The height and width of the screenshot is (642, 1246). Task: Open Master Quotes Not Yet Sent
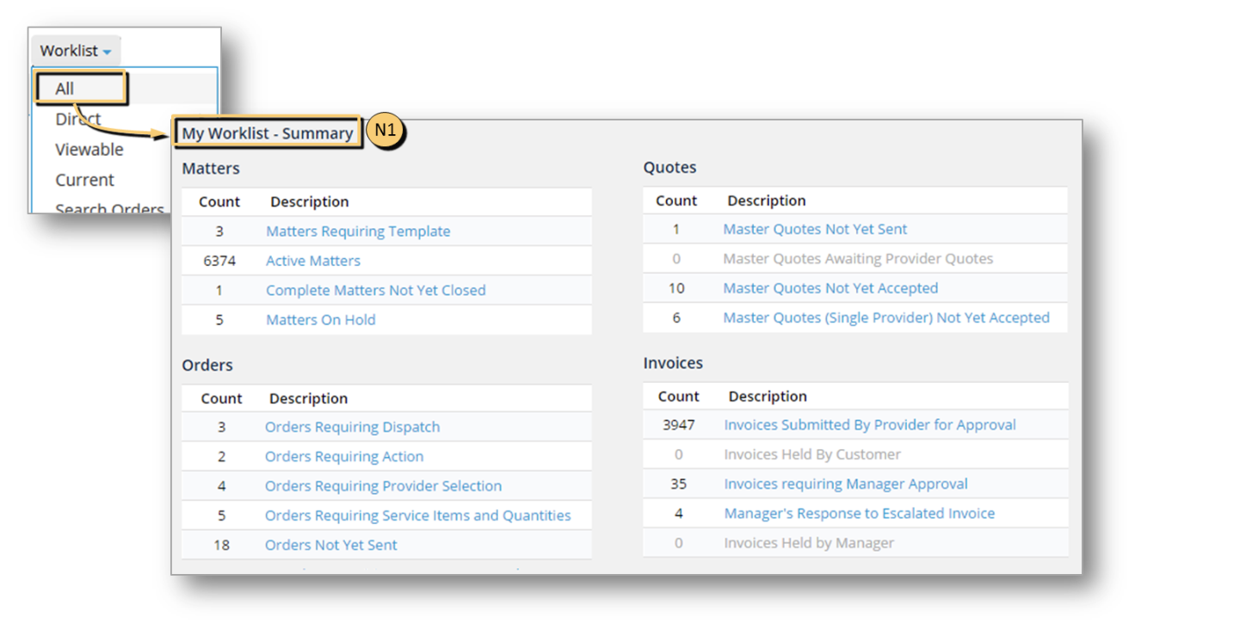point(815,229)
